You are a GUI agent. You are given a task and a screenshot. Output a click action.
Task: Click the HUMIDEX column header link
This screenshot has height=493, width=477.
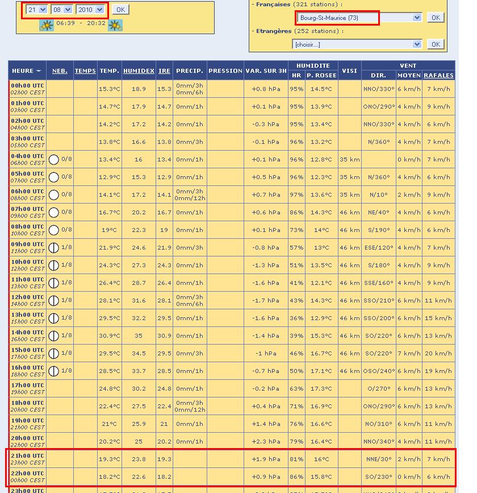click(x=139, y=71)
